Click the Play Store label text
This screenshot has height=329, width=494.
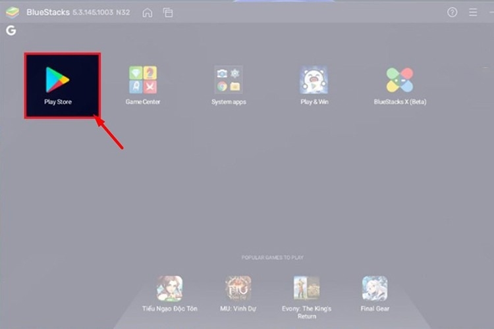[x=58, y=102]
